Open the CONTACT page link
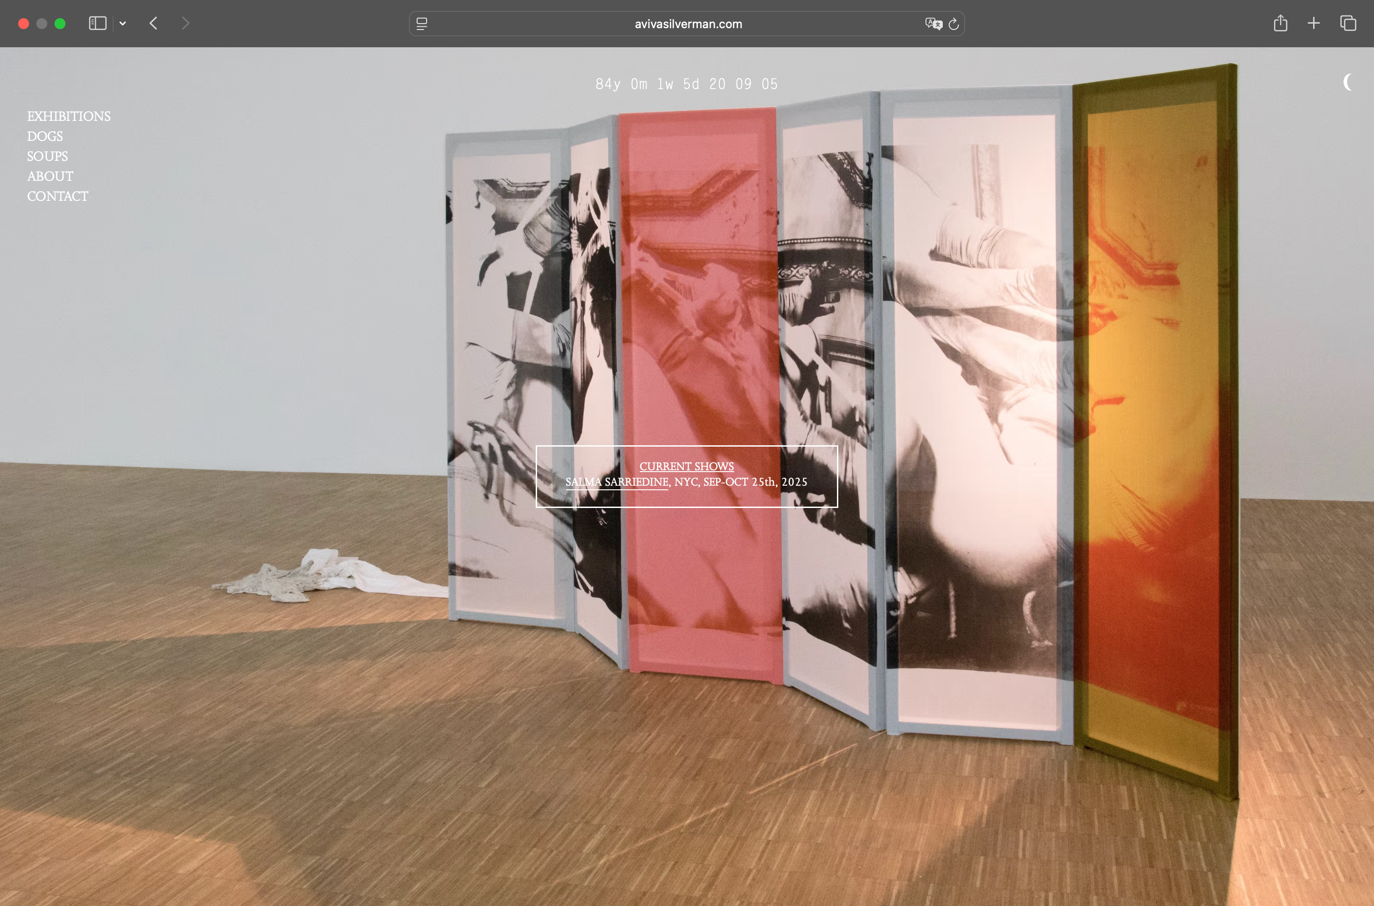The image size is (1374, 906). point(58,196)
